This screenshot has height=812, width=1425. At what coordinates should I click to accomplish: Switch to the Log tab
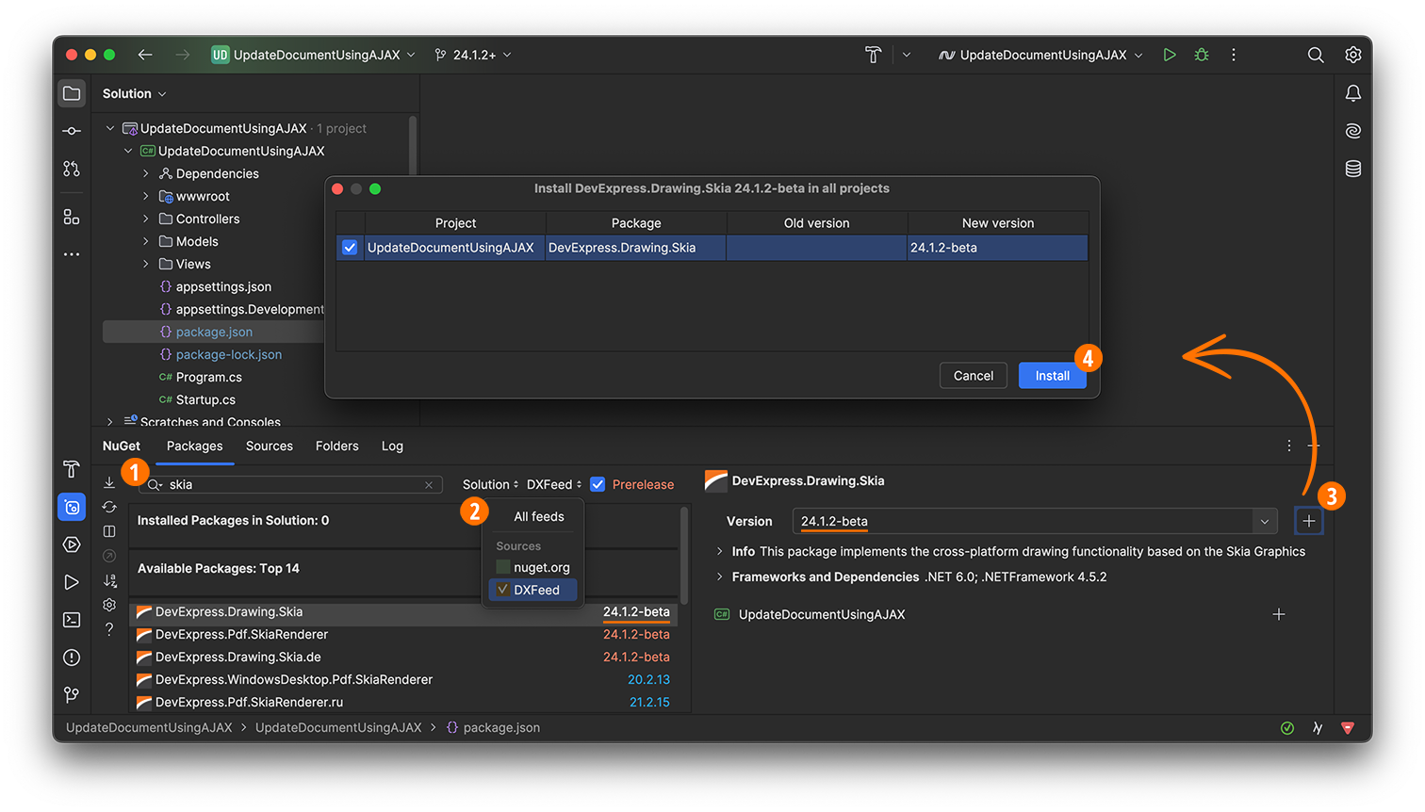pyautogui.click(x=392, y=446)
